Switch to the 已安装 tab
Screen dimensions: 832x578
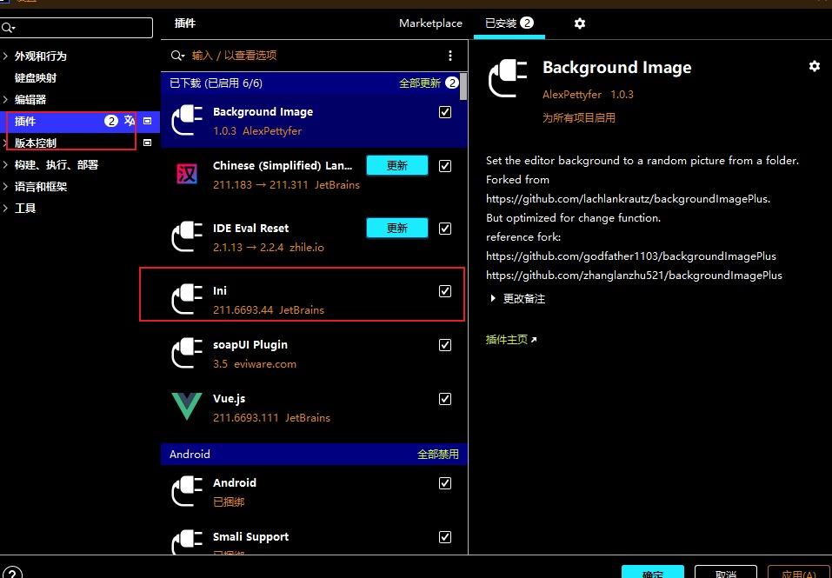coord(509,23)
